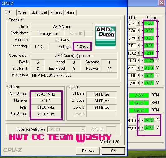Increase the 5,50 limit with right arrow
The height and width of the screenshot is (158, 166).
[x=142, y=75]
